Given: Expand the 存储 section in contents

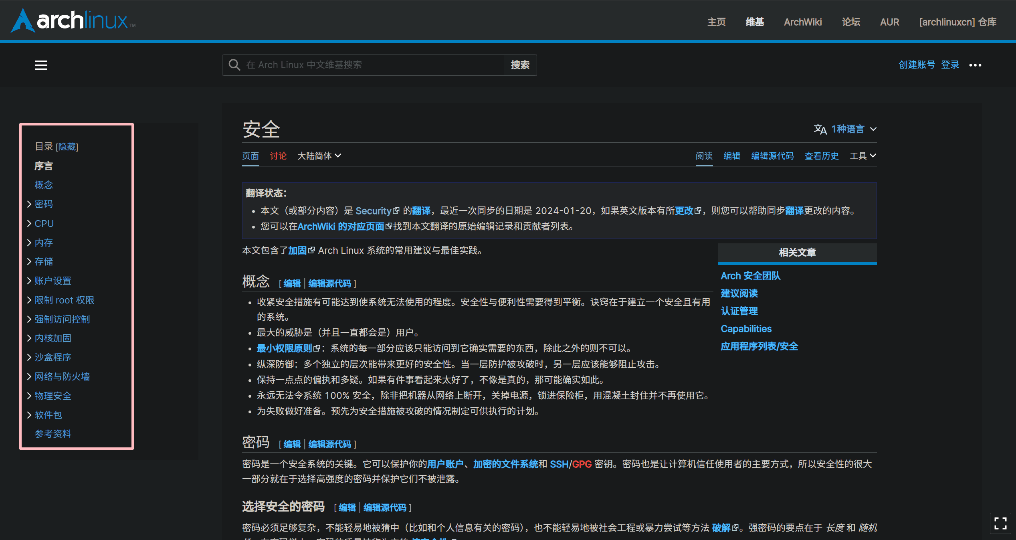Looking at the screenshot, I should tap(29, 261).
